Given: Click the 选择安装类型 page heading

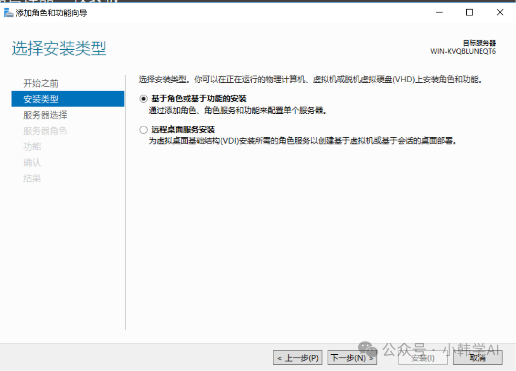Looking at the screenshot, I should (x=59, y=49).
